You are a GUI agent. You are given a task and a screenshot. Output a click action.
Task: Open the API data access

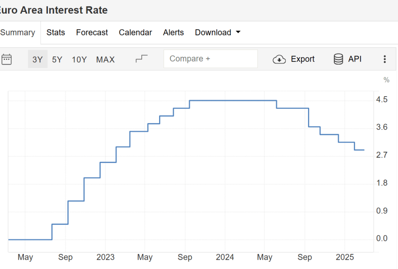pos(347,59)
